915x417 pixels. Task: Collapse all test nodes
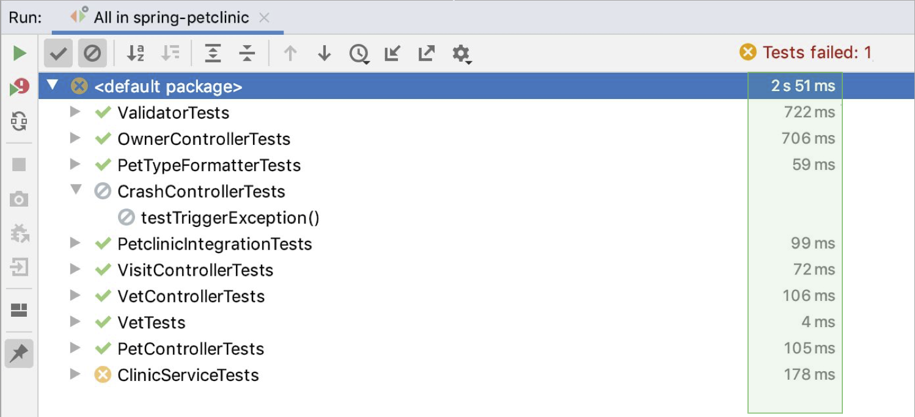247,54
